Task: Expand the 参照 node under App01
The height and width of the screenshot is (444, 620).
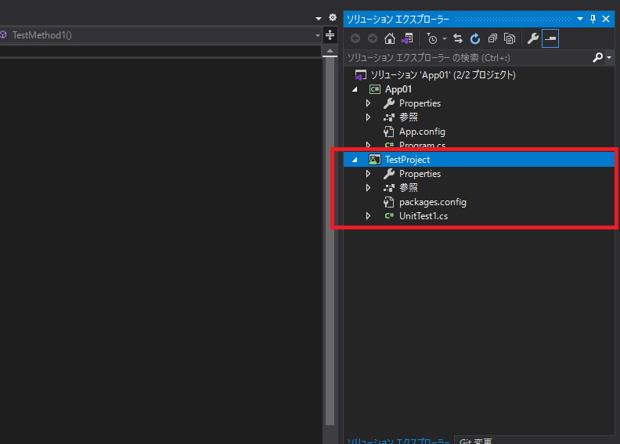Action: click(369, 117)
